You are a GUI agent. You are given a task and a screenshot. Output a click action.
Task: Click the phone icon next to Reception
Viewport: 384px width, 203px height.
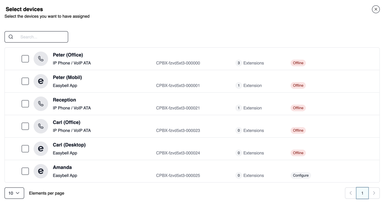[41, 104]
